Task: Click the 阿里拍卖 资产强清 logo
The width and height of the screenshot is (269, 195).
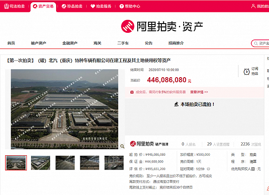Action: point(149,144)
